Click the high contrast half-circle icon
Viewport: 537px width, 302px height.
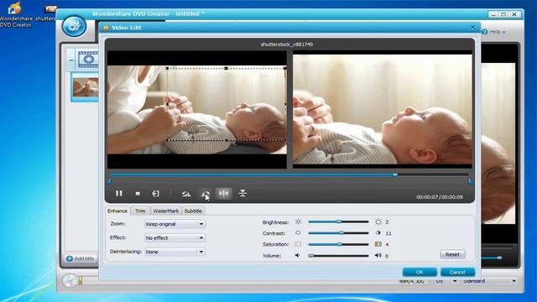(378, 233)
